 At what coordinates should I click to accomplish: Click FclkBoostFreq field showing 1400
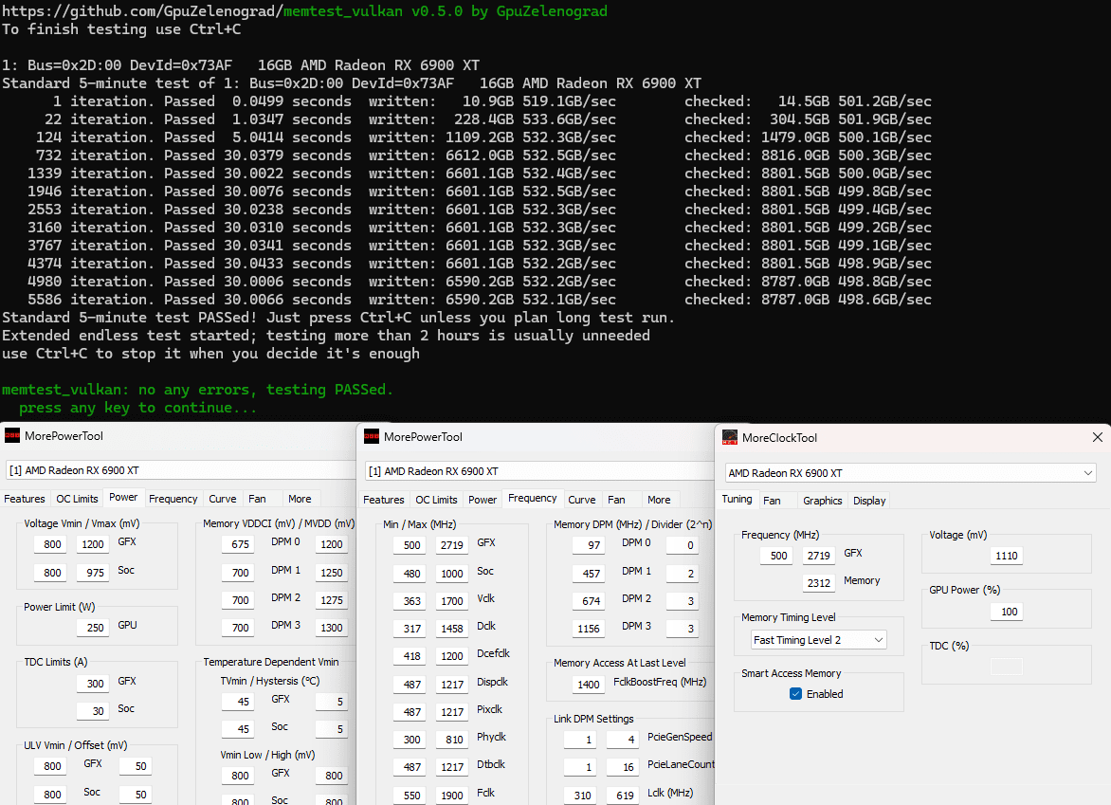(x=588, y=685)
